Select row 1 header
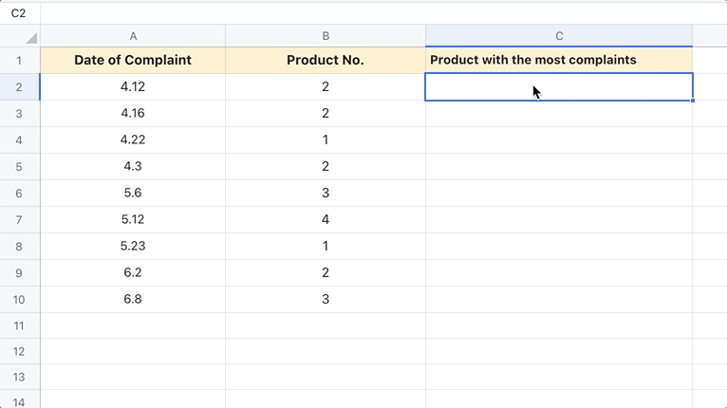727x408 pixels. 19,60
